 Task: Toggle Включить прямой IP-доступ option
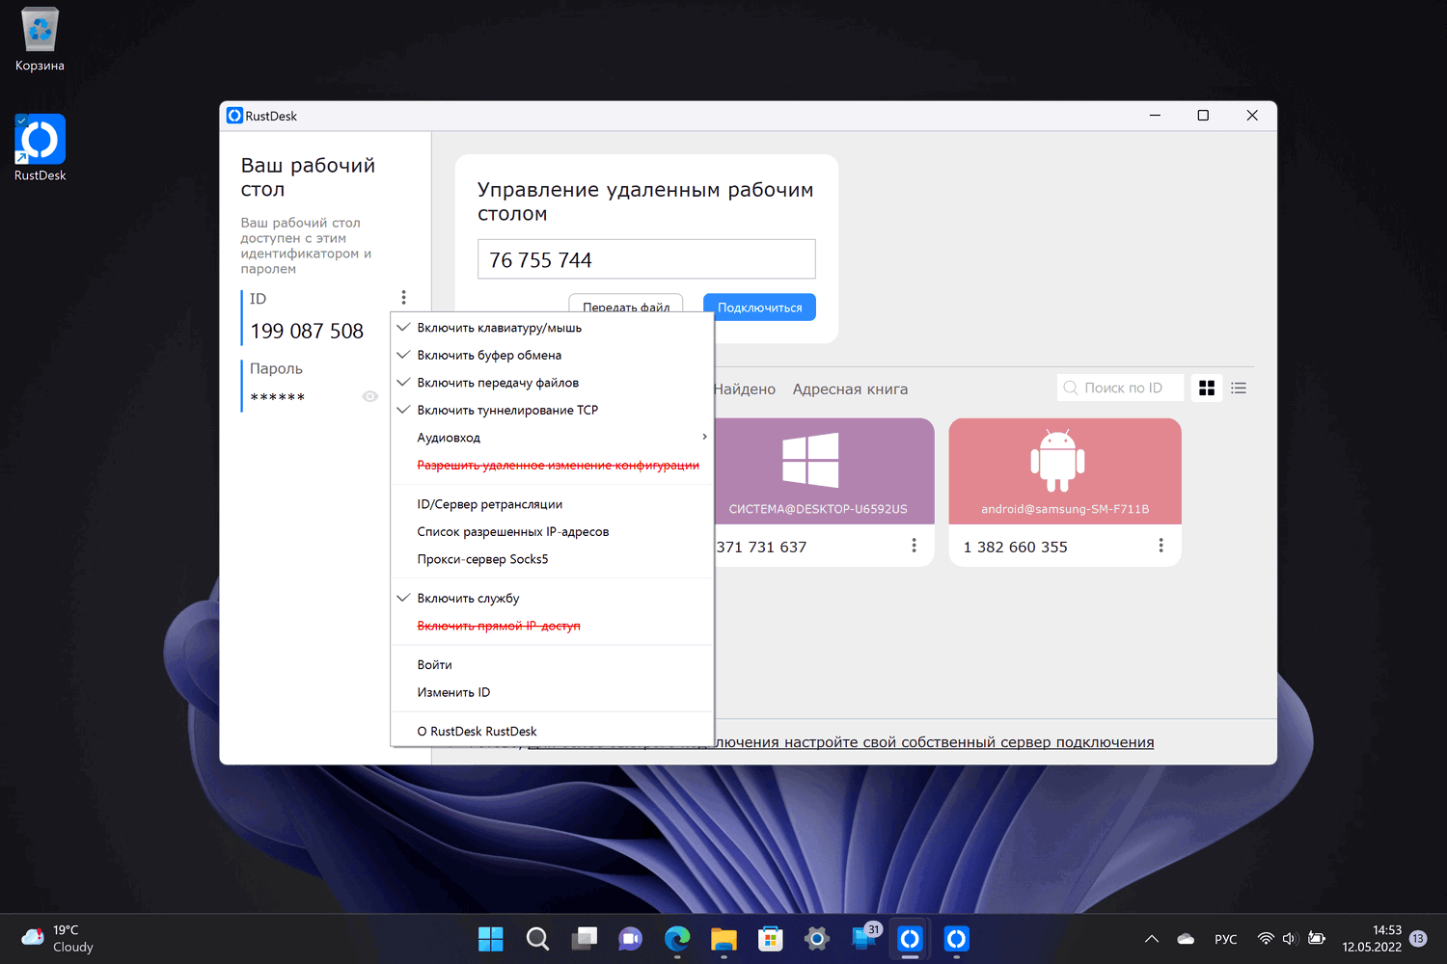click(552, 626)
